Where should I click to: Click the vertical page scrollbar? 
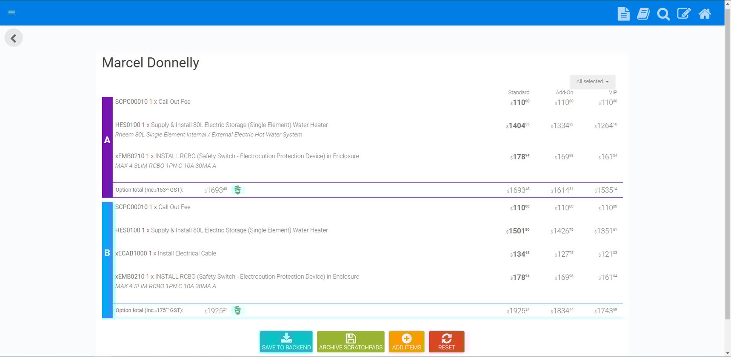(728, 170)
